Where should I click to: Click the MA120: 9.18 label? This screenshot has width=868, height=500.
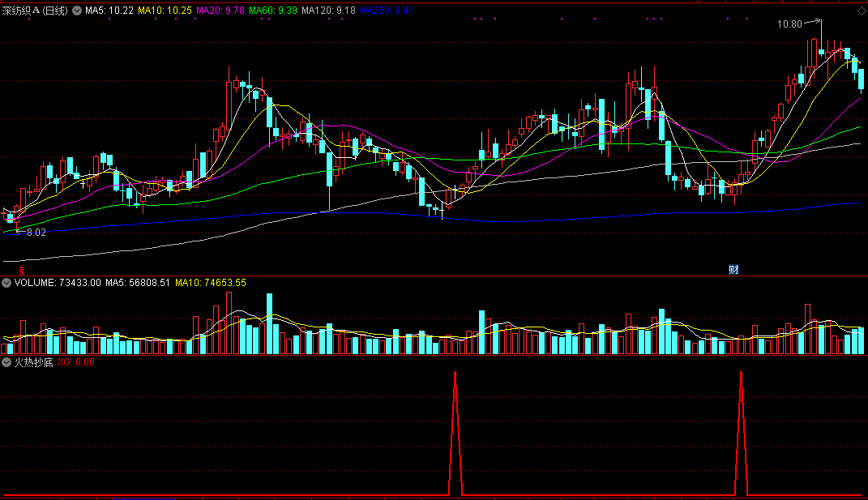tap(328, 11)
